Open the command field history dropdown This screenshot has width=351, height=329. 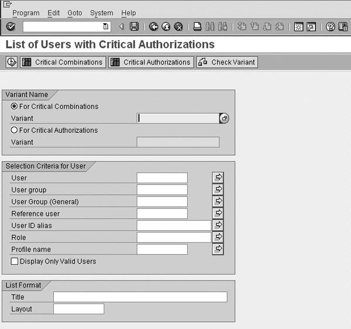tap(106, 26)
